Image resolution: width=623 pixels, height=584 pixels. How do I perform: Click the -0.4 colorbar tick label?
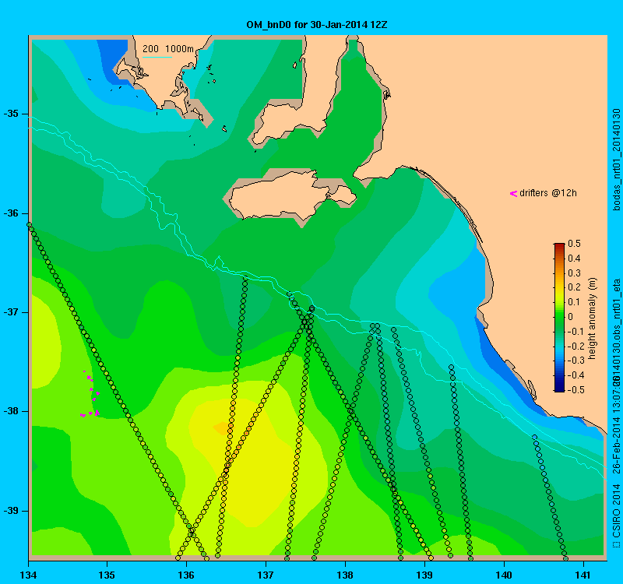[574, 375]
